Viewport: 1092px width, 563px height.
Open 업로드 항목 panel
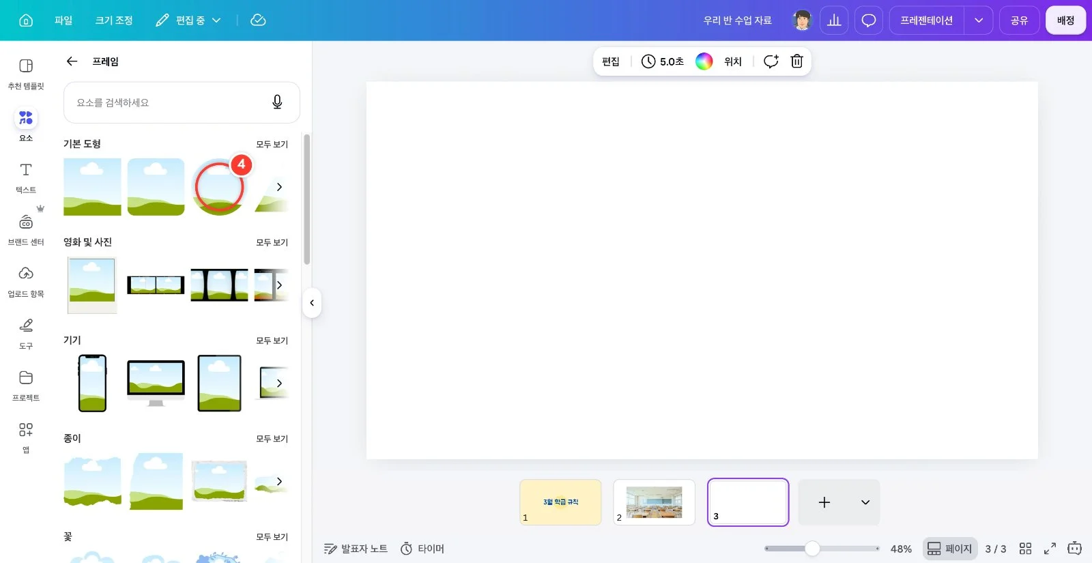tap(26, 282)
